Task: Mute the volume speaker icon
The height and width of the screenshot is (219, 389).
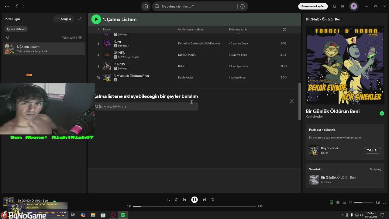Action: [x=351, y=202]
